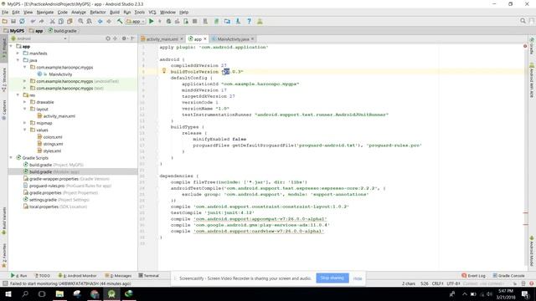The width and height of the screenshot is (536, 301).
Task: Click CRLF line separator in status bar
Action: click(437, 283)
